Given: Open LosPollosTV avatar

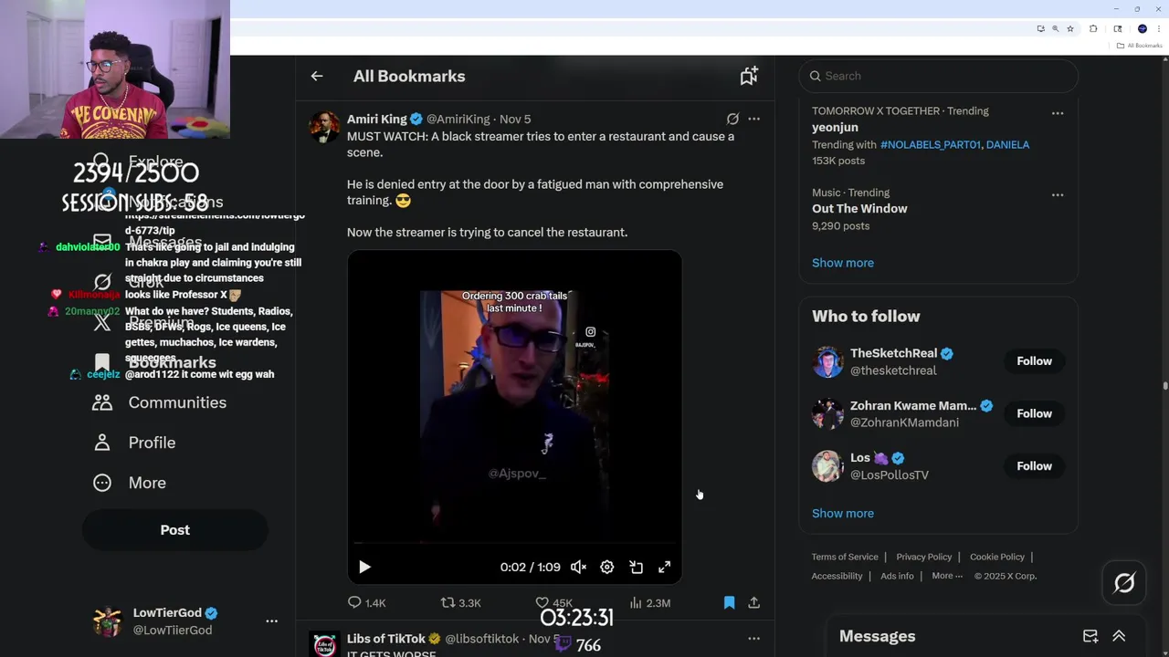Looking at the screenshot, I should click(827, 466).
